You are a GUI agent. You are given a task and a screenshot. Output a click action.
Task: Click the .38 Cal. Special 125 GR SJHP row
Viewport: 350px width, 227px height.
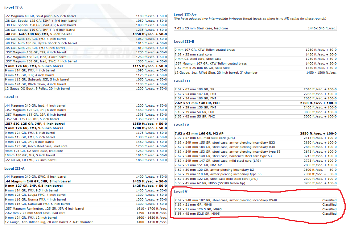(x=86, y=21)
